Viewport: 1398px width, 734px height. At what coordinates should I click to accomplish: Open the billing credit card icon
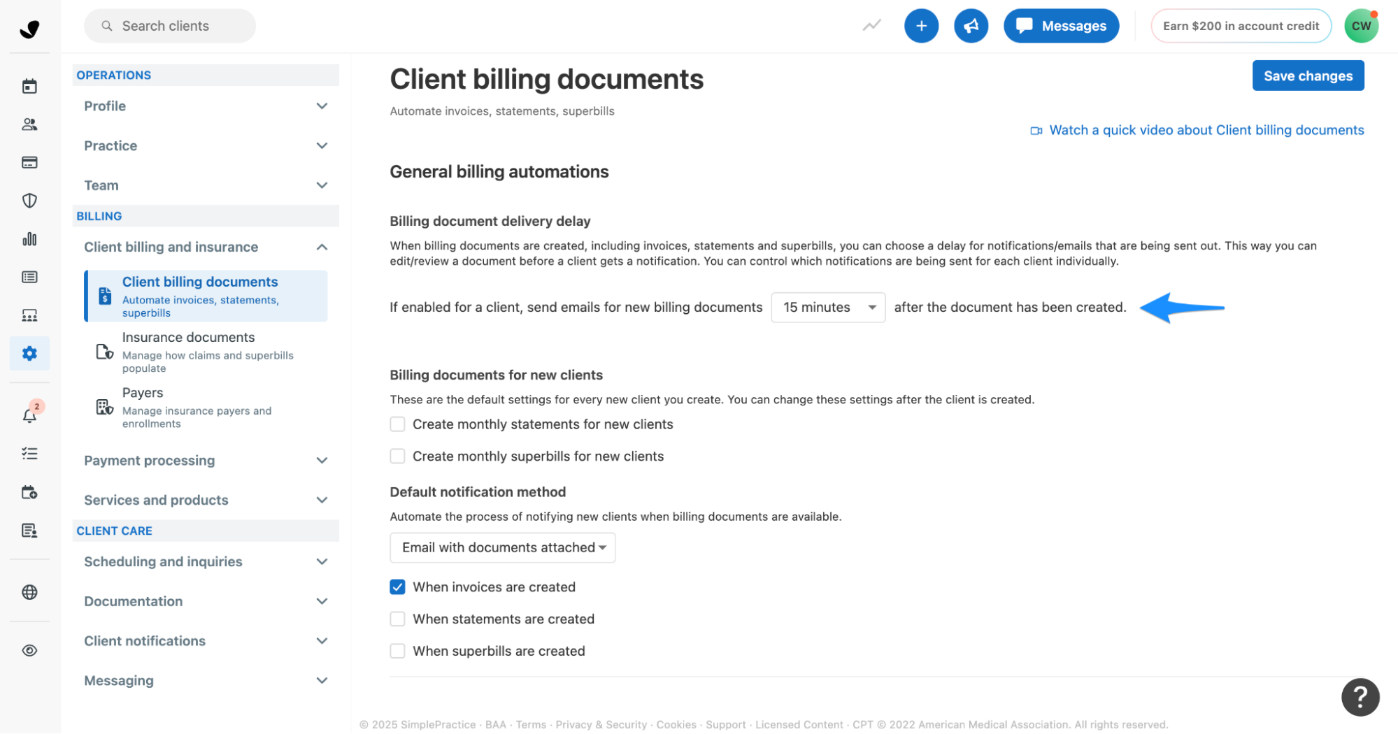click(x=29, y=162)
